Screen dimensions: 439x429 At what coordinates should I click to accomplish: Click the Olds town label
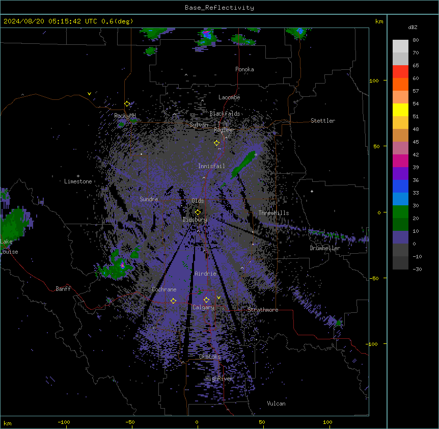pyautogui.click(x=198, y=201)
